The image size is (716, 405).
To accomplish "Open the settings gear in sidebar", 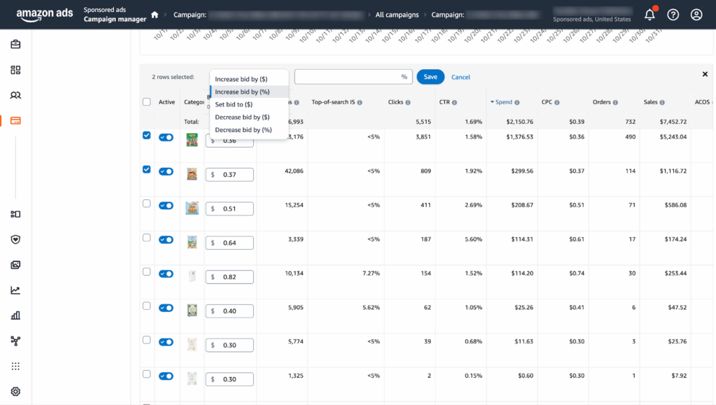I will pos(15,391).
